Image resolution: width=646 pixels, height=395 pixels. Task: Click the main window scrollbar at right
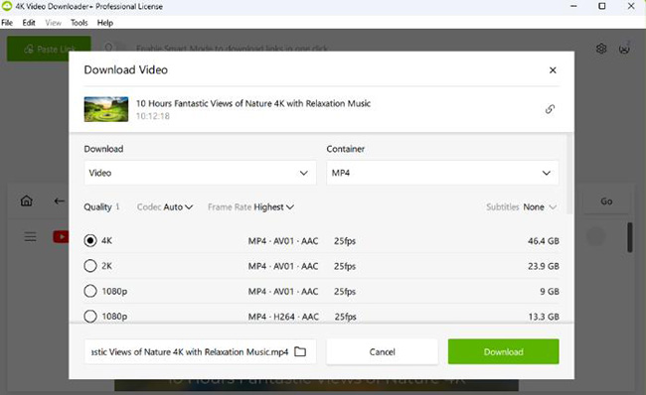tap(629, 237)
